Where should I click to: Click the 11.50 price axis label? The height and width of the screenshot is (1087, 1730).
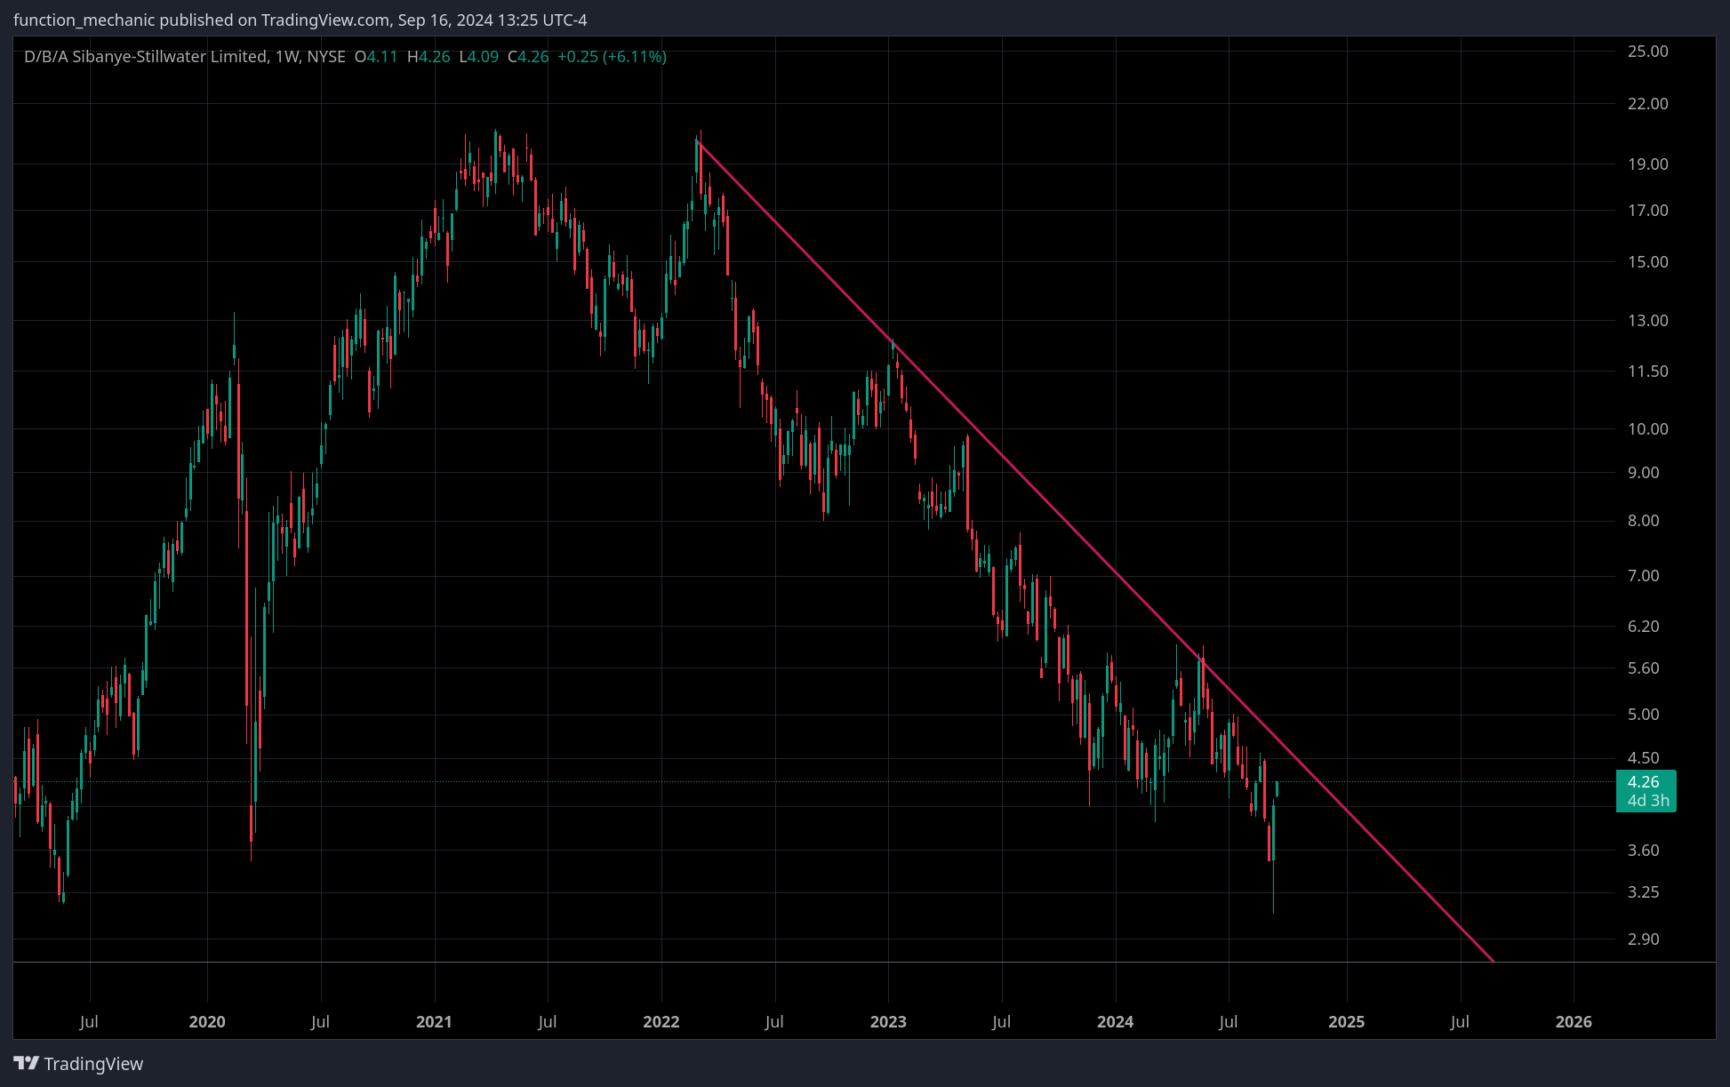click(x=1647, y=372)
